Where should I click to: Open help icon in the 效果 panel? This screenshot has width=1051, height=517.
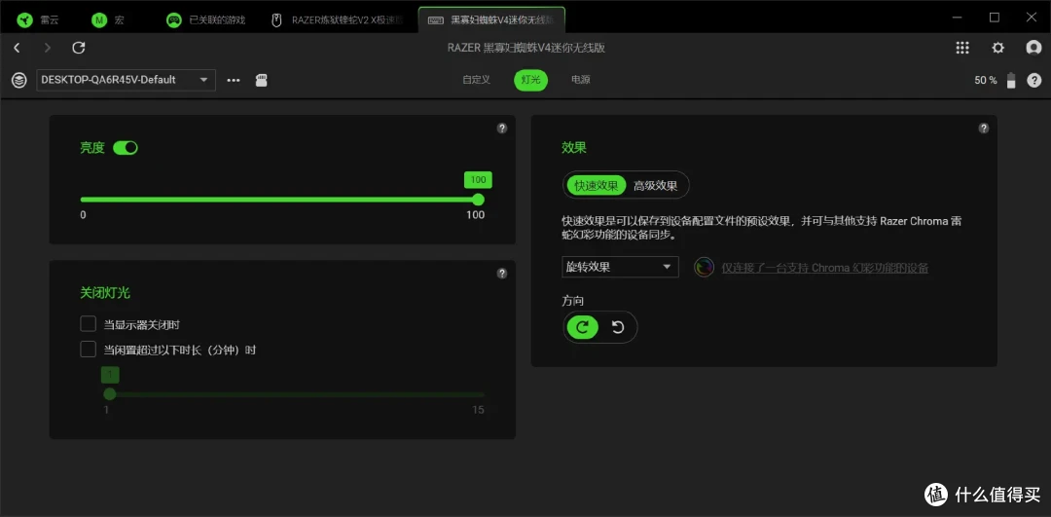coord(983,129)
